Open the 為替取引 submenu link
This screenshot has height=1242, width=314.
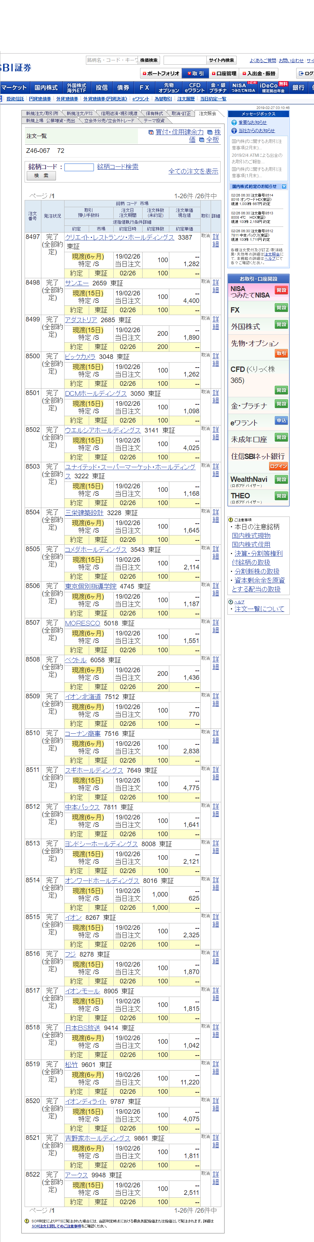[163, 99]
